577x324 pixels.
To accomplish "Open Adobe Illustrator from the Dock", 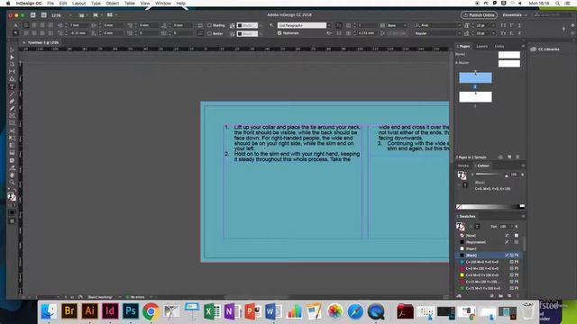I will click(x=89, y=311).
